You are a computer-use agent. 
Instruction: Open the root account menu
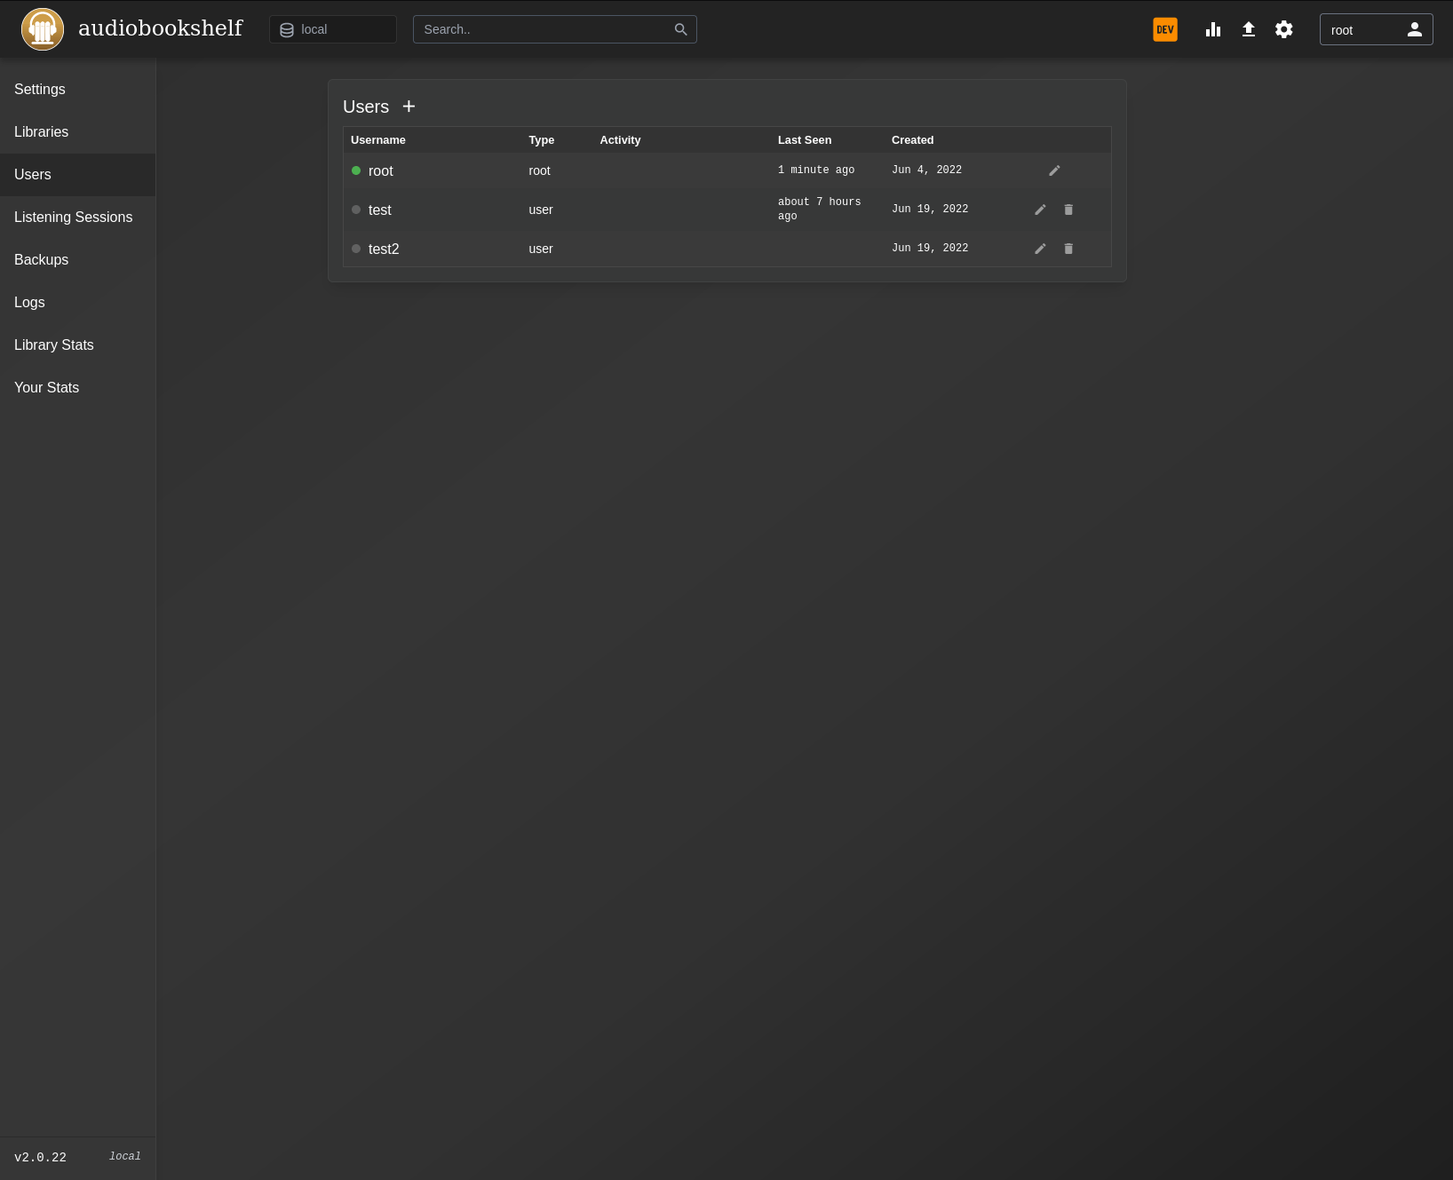(x=1377, y=29)
